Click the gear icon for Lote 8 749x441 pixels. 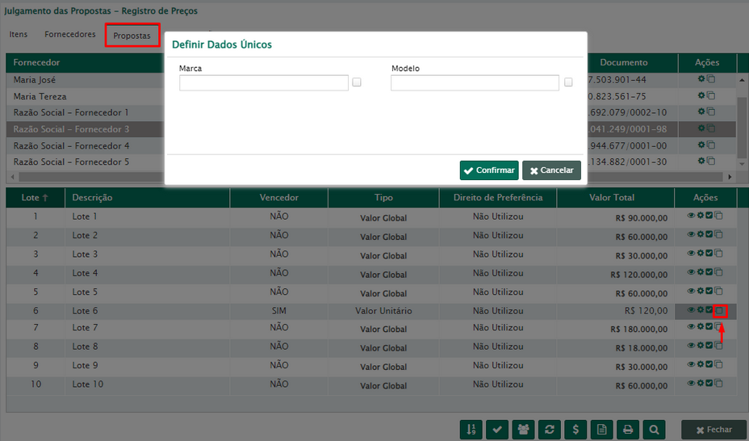coord(701,346)
